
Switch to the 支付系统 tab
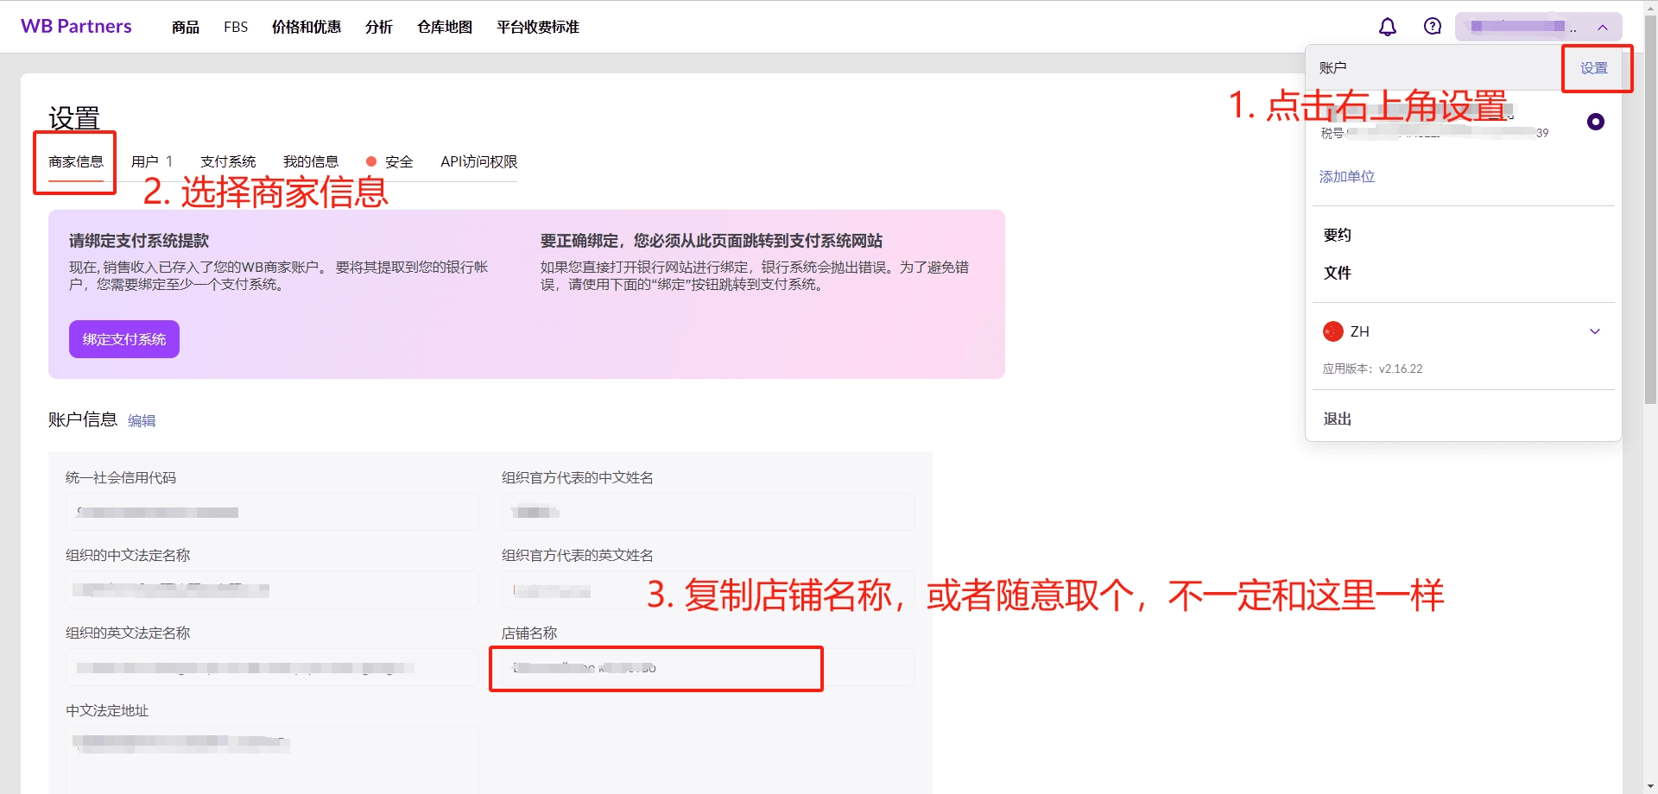228,161
